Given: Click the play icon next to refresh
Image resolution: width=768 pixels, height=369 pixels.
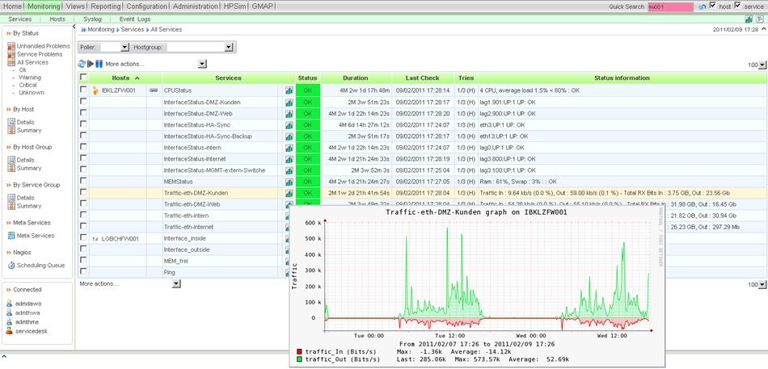Looking at the screenshot, I should [91, 64].
